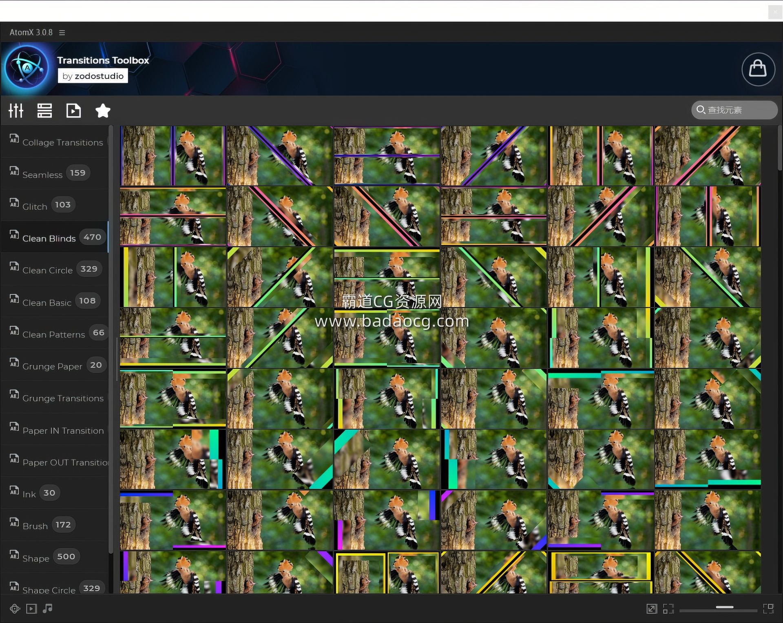
Task: Click the preview grid scrollbar
Action: tap(780, 148)
